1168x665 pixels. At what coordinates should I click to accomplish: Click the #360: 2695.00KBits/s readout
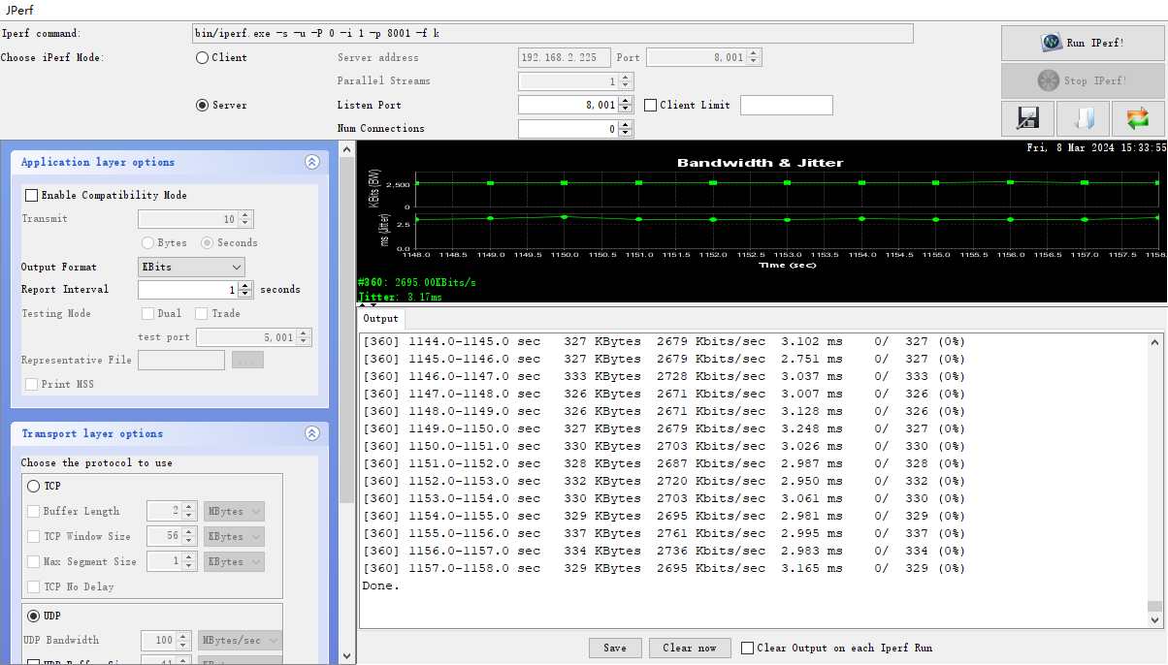[x=416, y=282]
